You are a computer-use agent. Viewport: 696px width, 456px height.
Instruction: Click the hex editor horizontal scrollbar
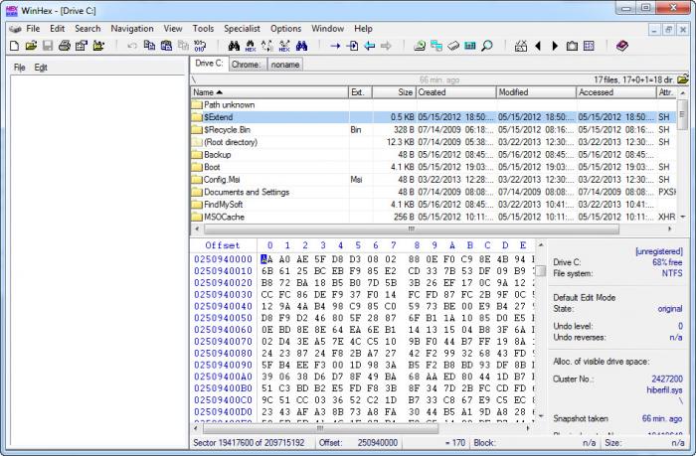point(320,428)
